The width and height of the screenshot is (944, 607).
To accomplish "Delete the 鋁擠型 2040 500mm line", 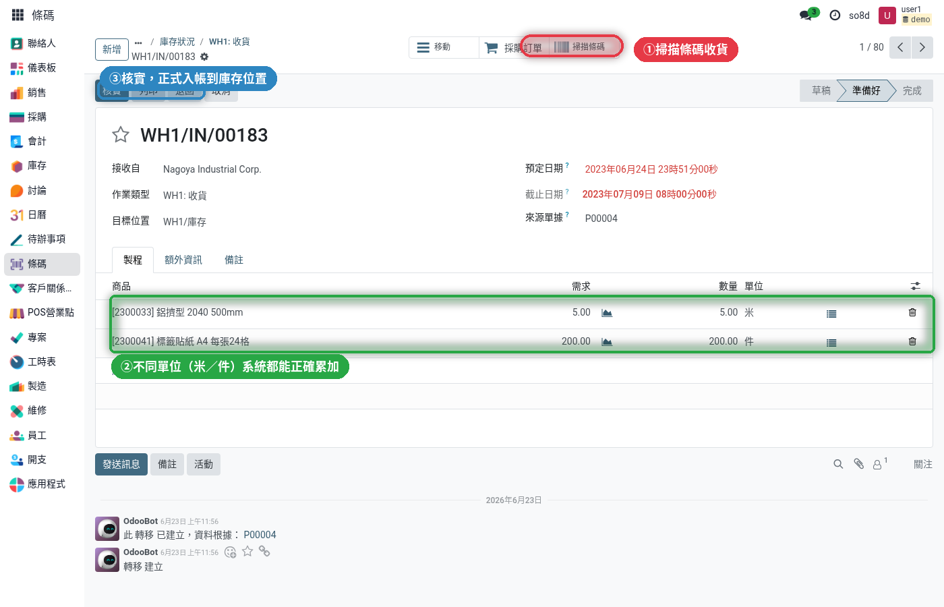I will tap(912, 312).
